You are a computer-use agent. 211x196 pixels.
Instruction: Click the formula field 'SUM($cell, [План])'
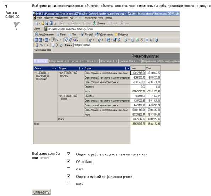pyautogui.click(x=126, y=45)
